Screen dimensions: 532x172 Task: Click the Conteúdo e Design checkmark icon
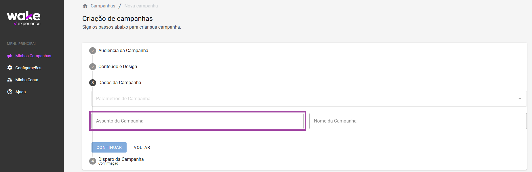(x=93, y=67)
